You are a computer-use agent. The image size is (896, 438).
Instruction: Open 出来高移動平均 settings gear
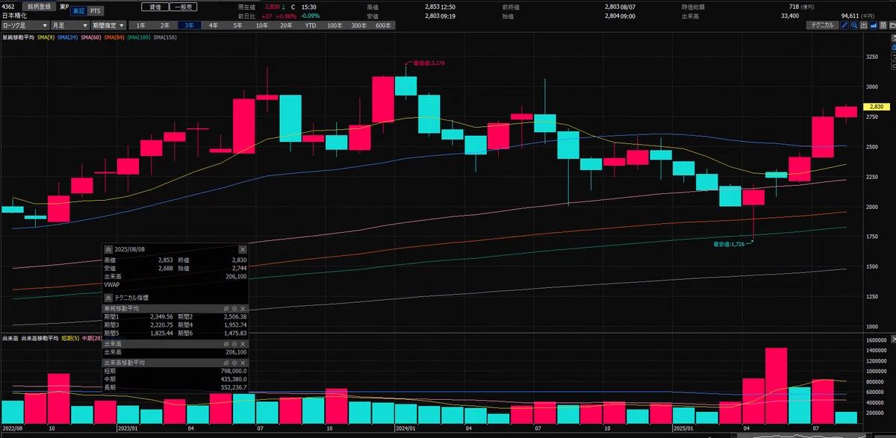[x=234, y=363]
